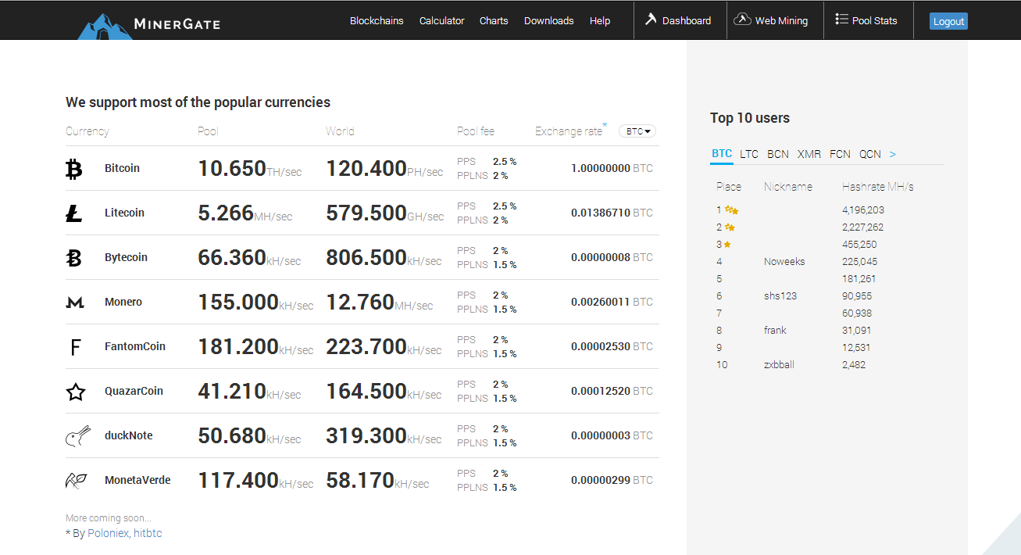Click the Bytecoin currency icon
The image size is (1021, 555).
pyautogui.click(x=74, y=257)
